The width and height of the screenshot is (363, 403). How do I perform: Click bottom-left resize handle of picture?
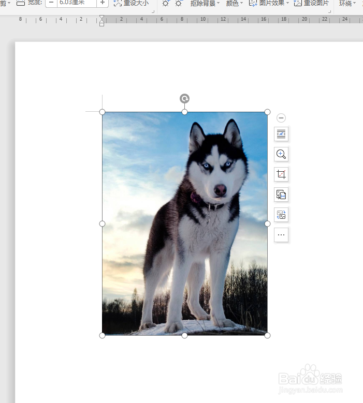tap(102, 335)
